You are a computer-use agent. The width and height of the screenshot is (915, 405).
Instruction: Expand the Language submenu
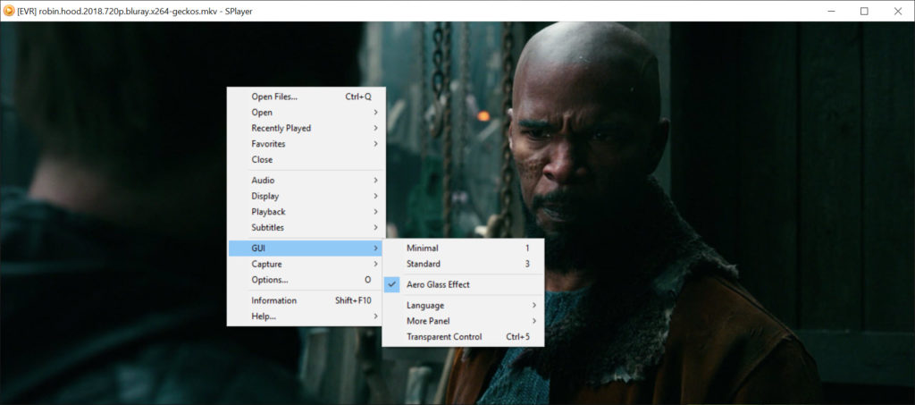pos(464,305)
